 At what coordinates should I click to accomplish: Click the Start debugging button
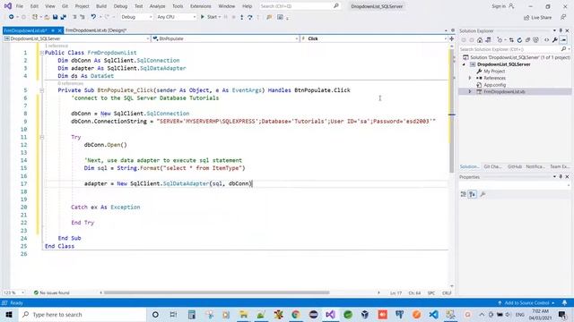click(x=209, y=17)
